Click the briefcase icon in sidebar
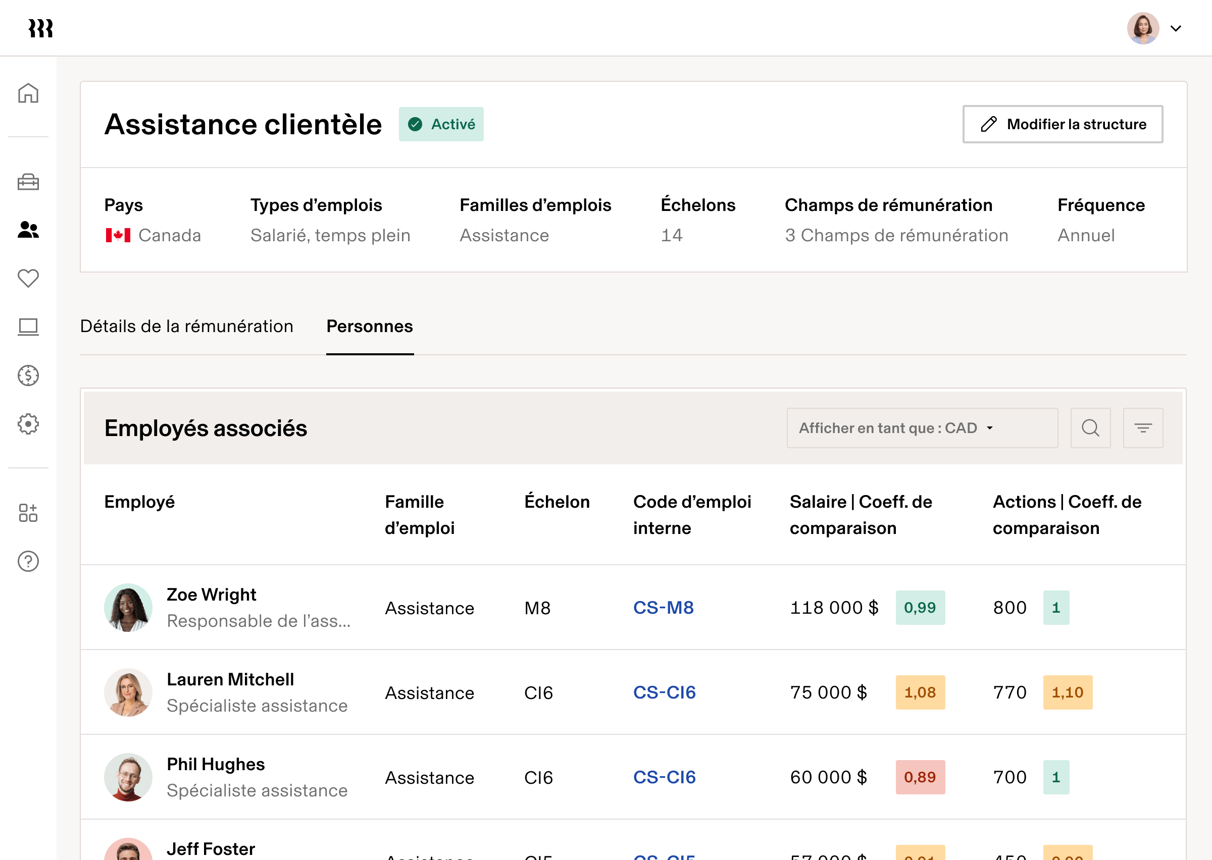The width and height of the screenshot is (1212, 860). 28,182
